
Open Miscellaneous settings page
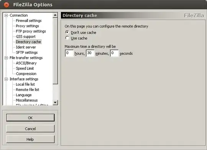tap(27, 100)
